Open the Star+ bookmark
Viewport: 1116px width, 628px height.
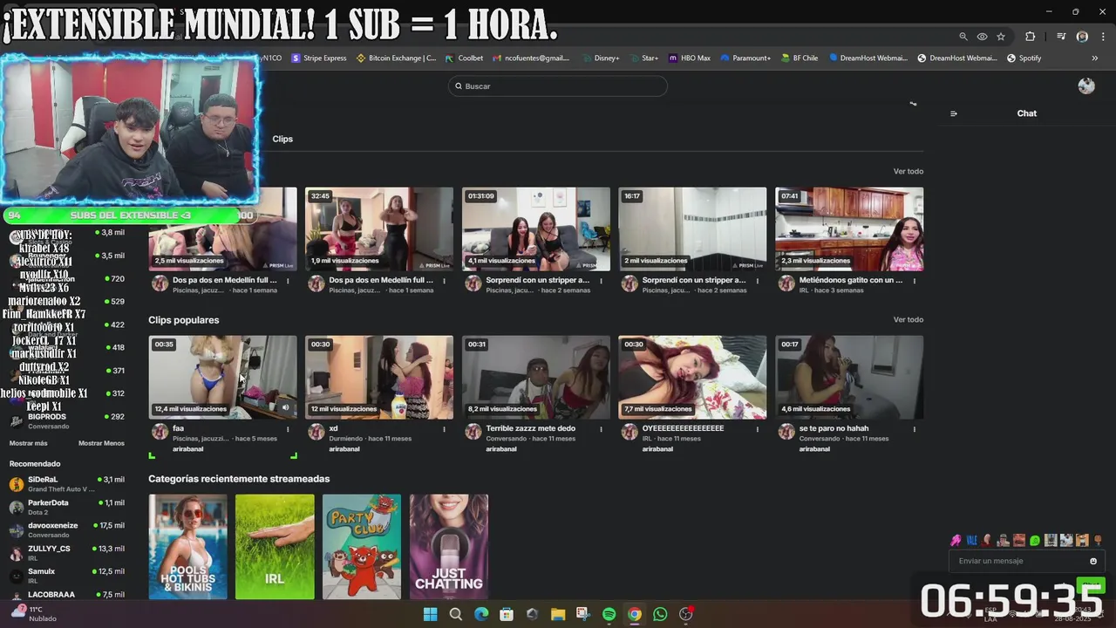tap(644, 58)
